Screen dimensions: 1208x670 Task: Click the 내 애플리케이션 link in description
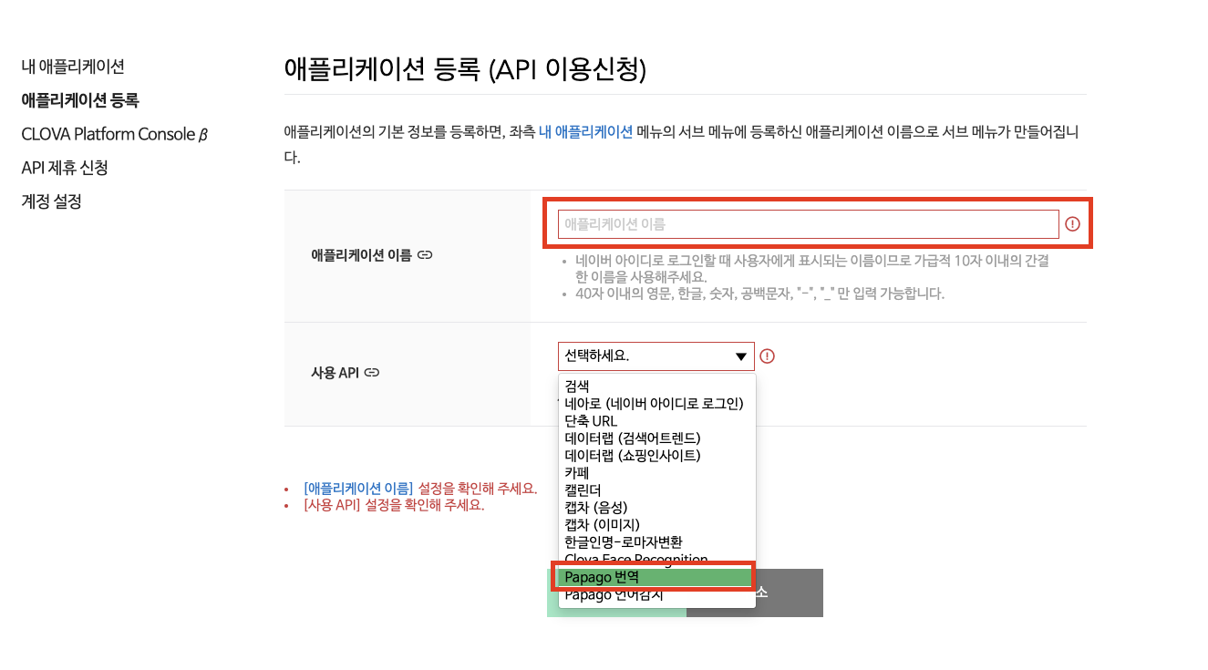[x=585, y=132]
